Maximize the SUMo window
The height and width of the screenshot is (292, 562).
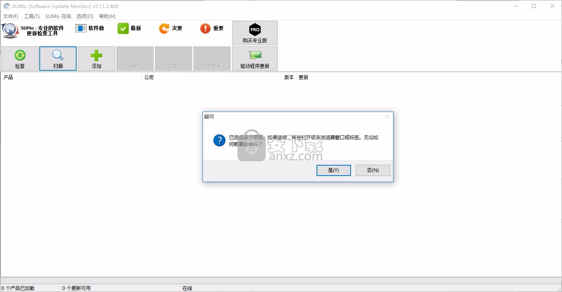pos(534,6)
